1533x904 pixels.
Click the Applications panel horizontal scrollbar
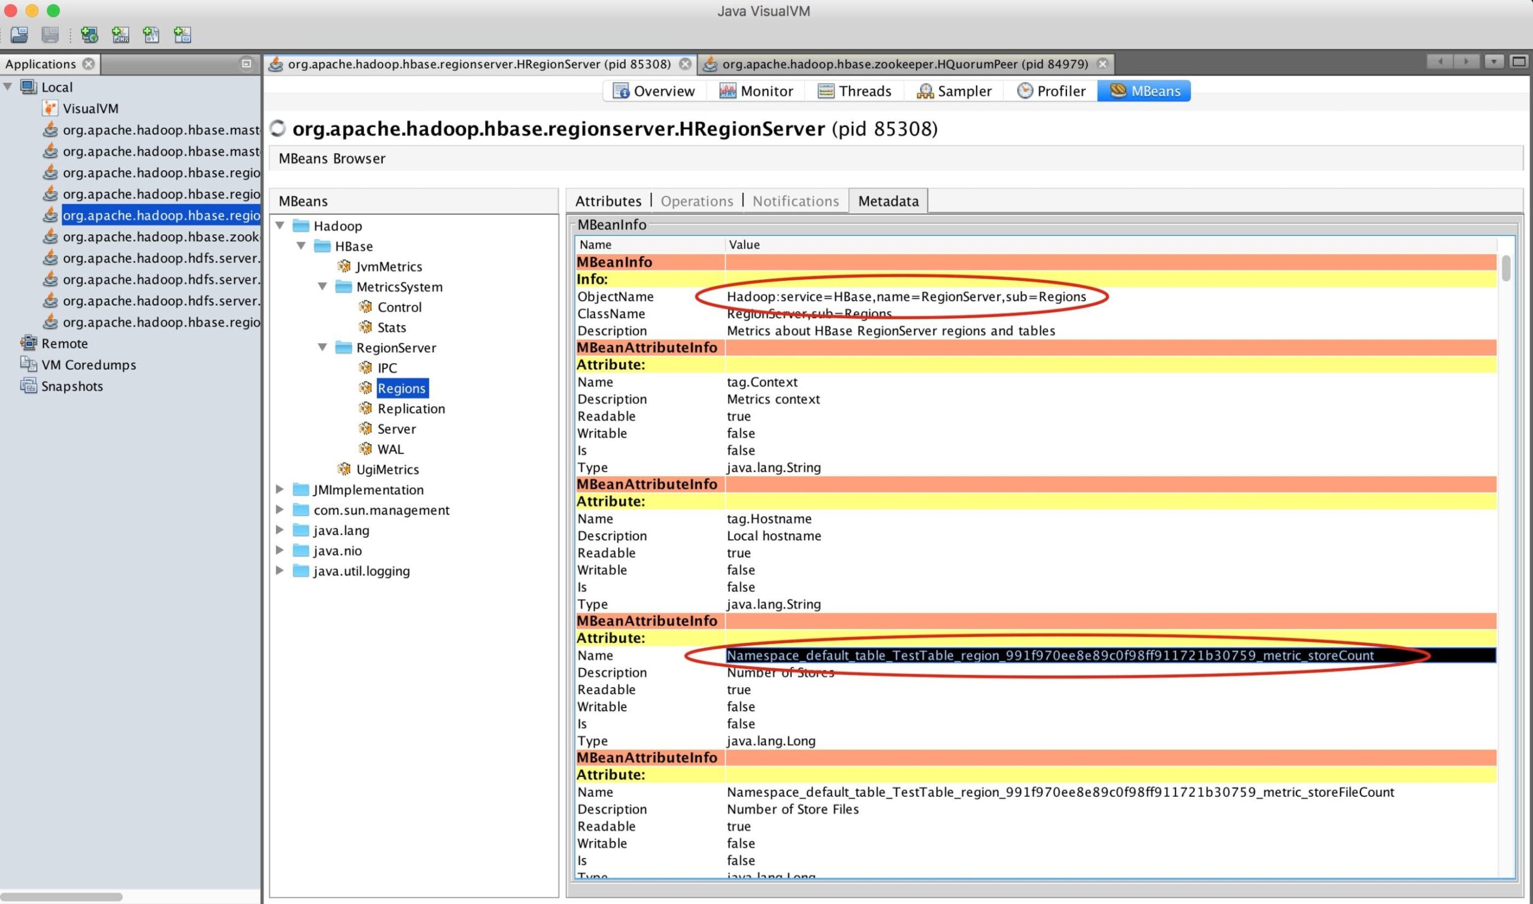(61, 897)
